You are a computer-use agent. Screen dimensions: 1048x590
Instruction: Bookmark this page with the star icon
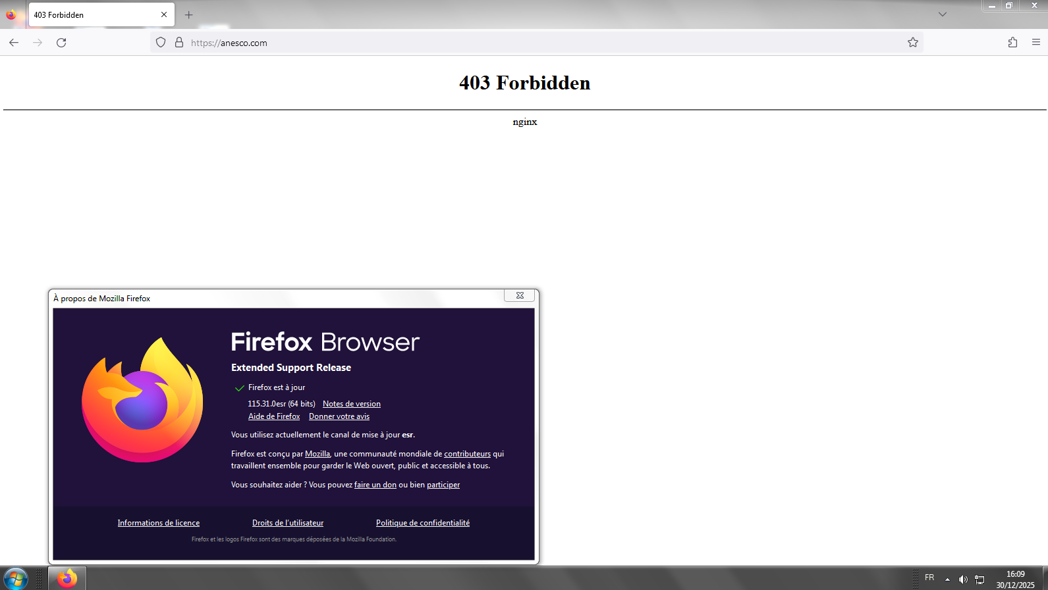(x=913, y=43)
